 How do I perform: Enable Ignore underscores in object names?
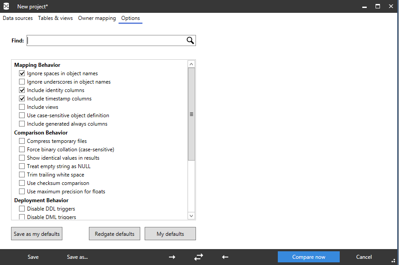pyautogui.click(x=22, y=82)
